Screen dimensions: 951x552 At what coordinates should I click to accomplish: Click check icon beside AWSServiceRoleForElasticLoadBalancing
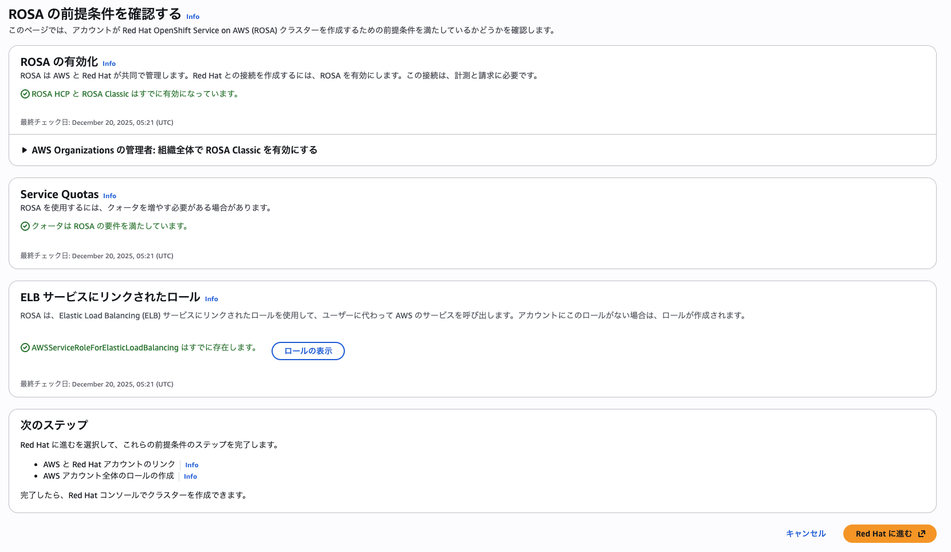[x=25, y=348]
